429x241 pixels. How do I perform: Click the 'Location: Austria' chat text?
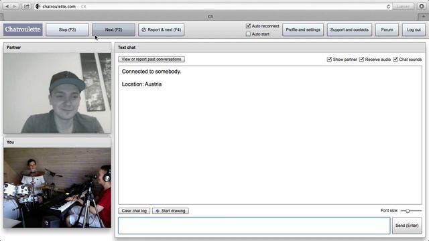coord(141,84)
